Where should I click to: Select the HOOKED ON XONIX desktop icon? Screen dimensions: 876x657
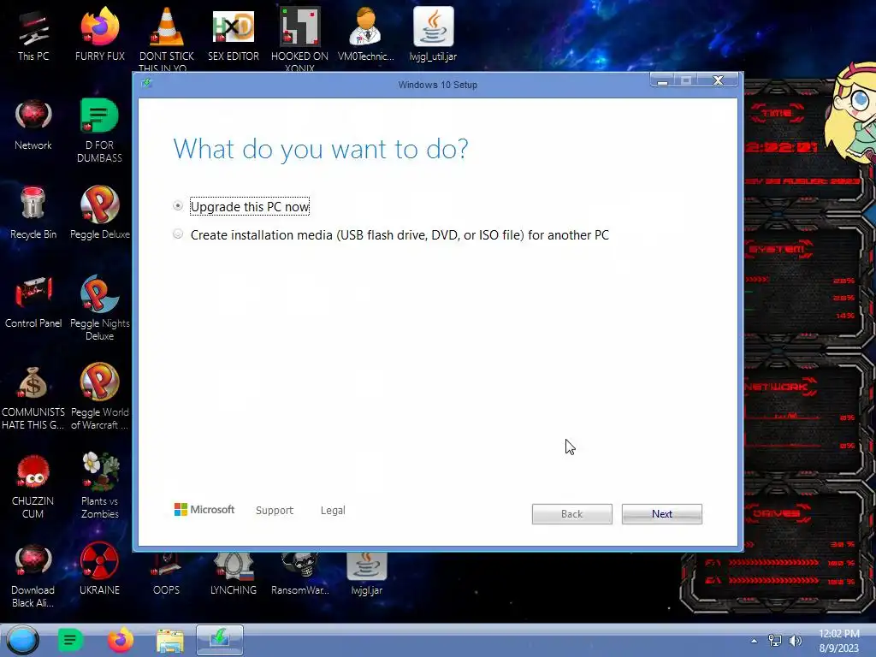pyautogui.click(x=300, y=39)
